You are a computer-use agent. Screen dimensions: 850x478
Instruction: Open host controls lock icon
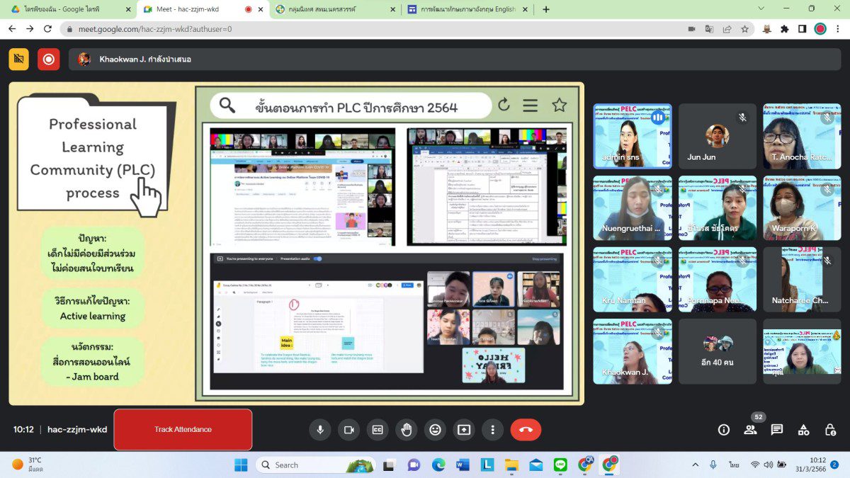[830, 429]
